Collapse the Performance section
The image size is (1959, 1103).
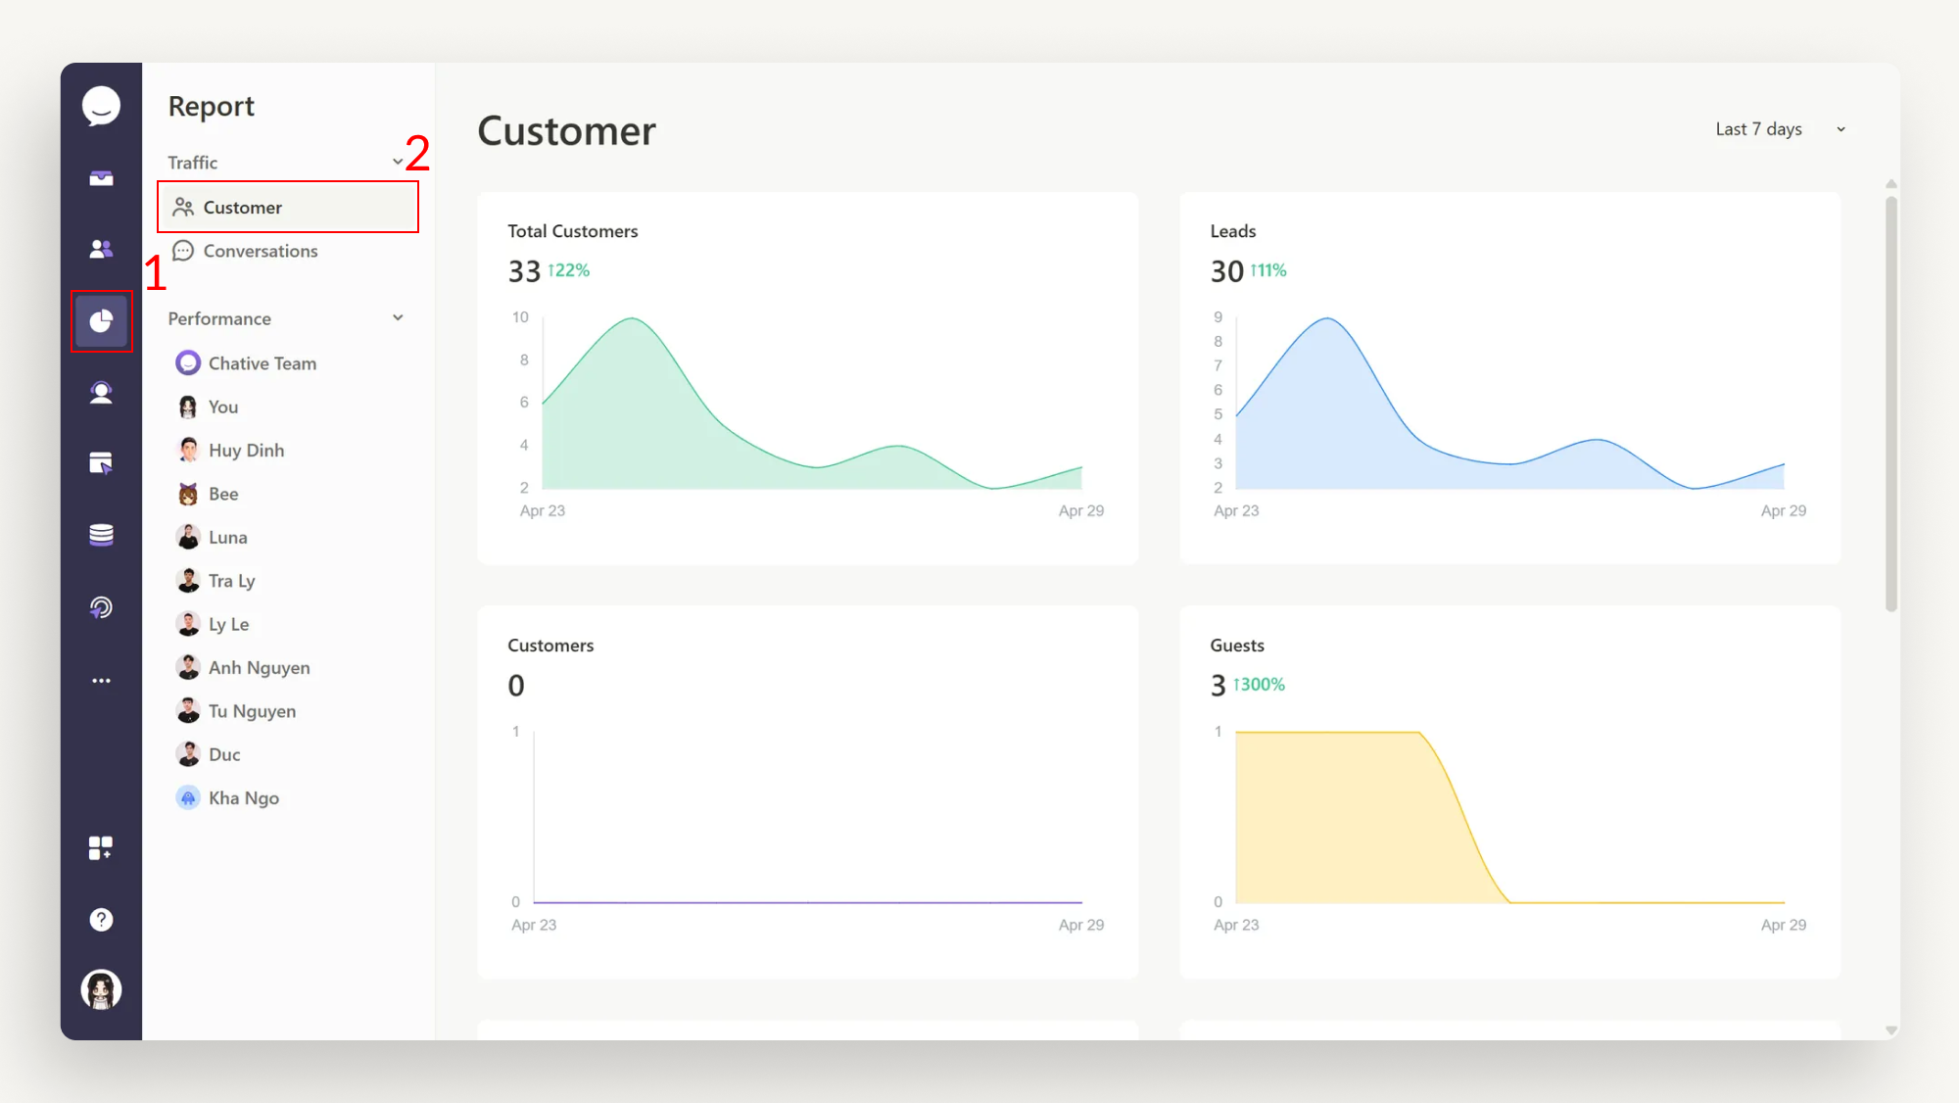click(x=397, y=317)
